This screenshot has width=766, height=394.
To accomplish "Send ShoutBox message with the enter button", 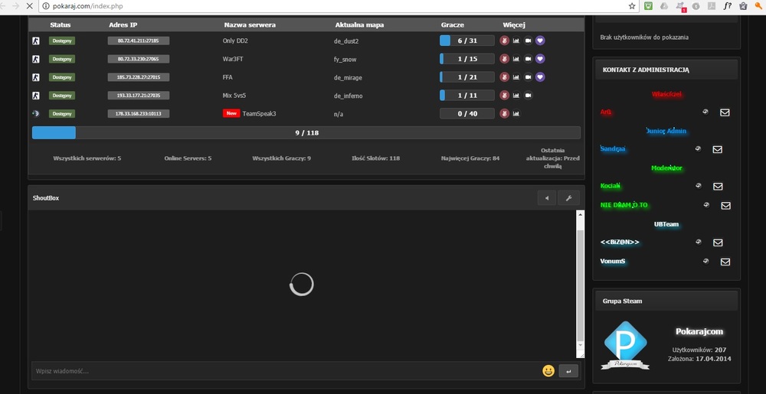I will coord(568,371).
